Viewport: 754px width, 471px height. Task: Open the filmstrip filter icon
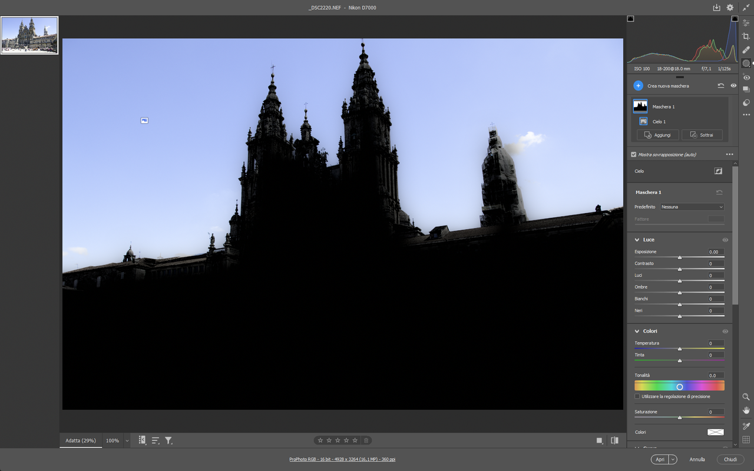[169, 440]
